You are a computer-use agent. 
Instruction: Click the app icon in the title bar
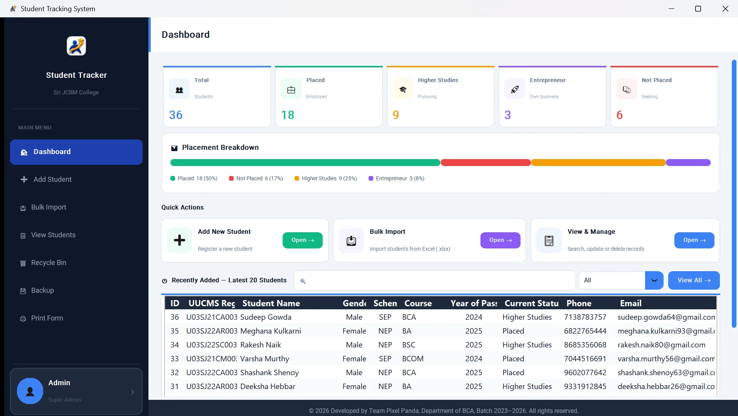[13, 8]
